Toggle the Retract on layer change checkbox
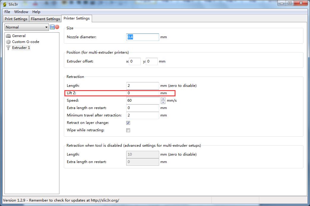 point(128,123)
